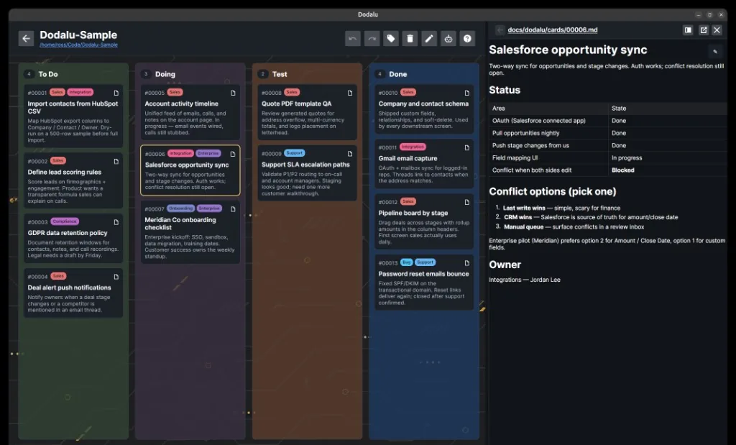Image resolution: width=736 pixels, height=445 pixels.
Task: Click the Onboarding tag on card #00007
Action: tap(180, 208)
